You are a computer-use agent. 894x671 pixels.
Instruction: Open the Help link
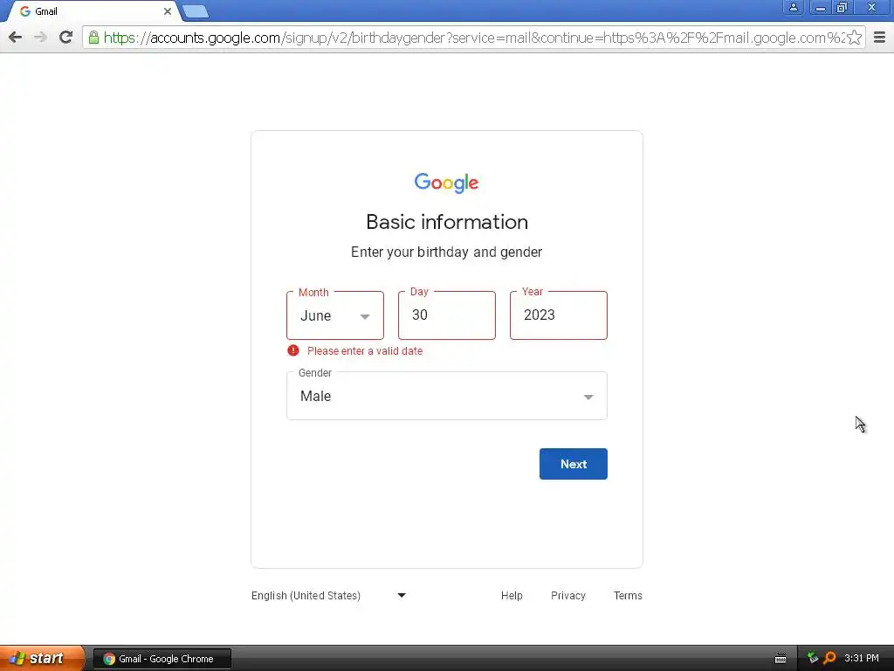512,596
